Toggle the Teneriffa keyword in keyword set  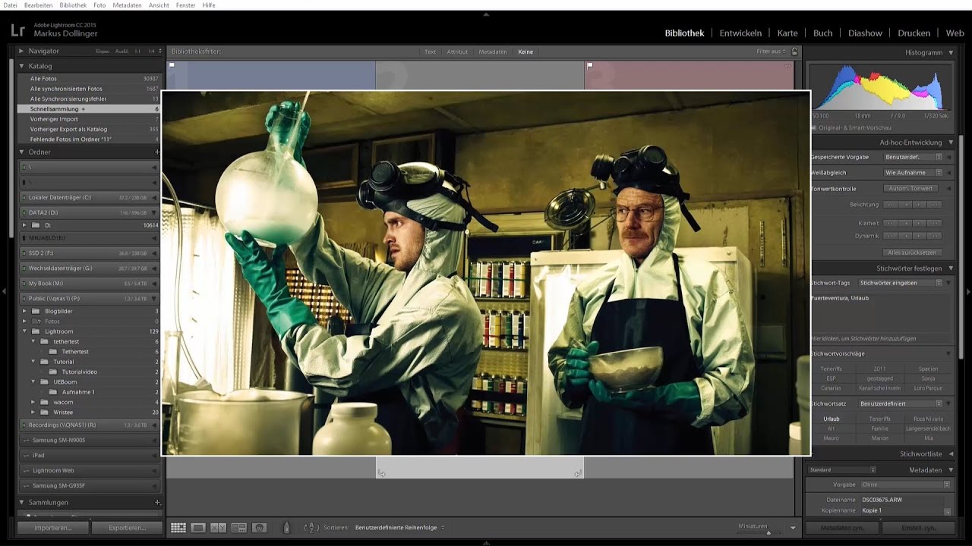[x=879, y=419]
